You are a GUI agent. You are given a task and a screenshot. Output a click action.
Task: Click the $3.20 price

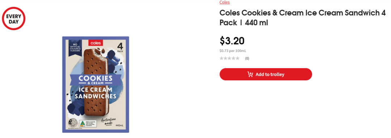point(232,41)
